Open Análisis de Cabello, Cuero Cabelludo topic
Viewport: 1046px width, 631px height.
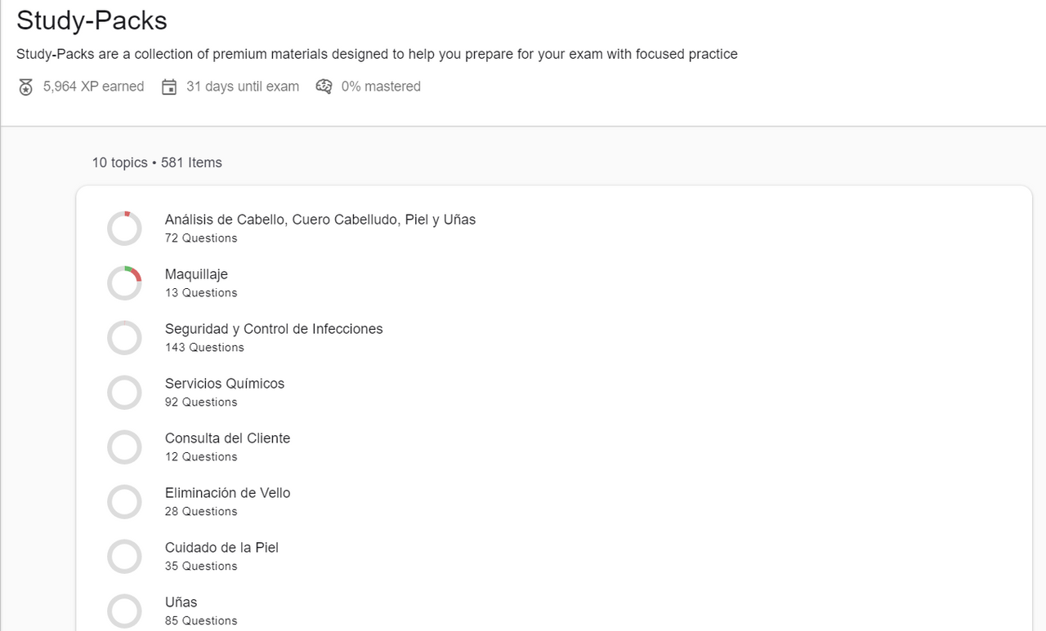tap(320, 220)
